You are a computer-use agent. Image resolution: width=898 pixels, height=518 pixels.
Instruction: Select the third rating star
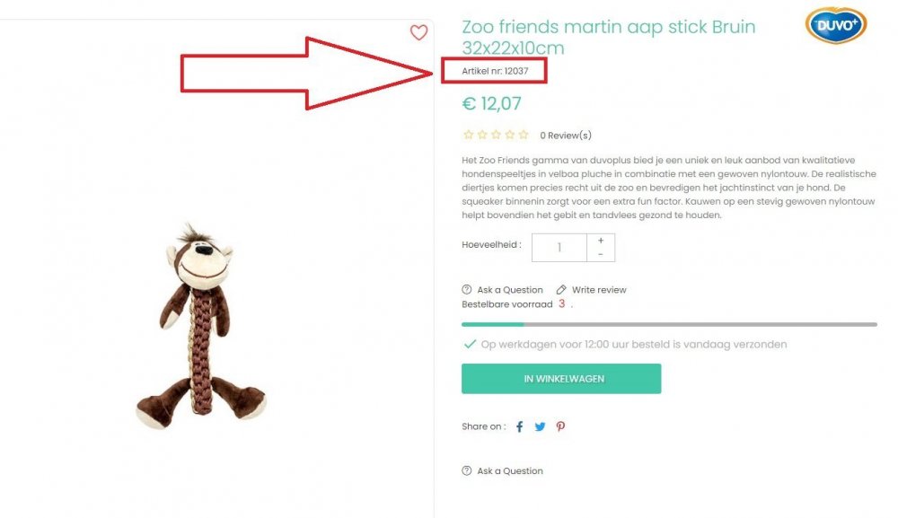[496, 134]
